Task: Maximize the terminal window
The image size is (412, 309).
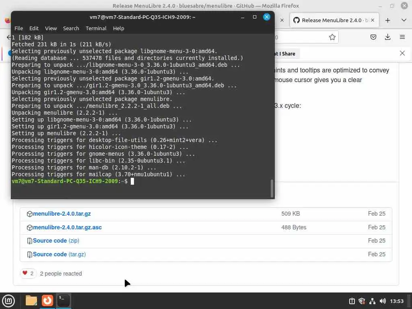Action: pyautogui.click(x=254, y=17)
